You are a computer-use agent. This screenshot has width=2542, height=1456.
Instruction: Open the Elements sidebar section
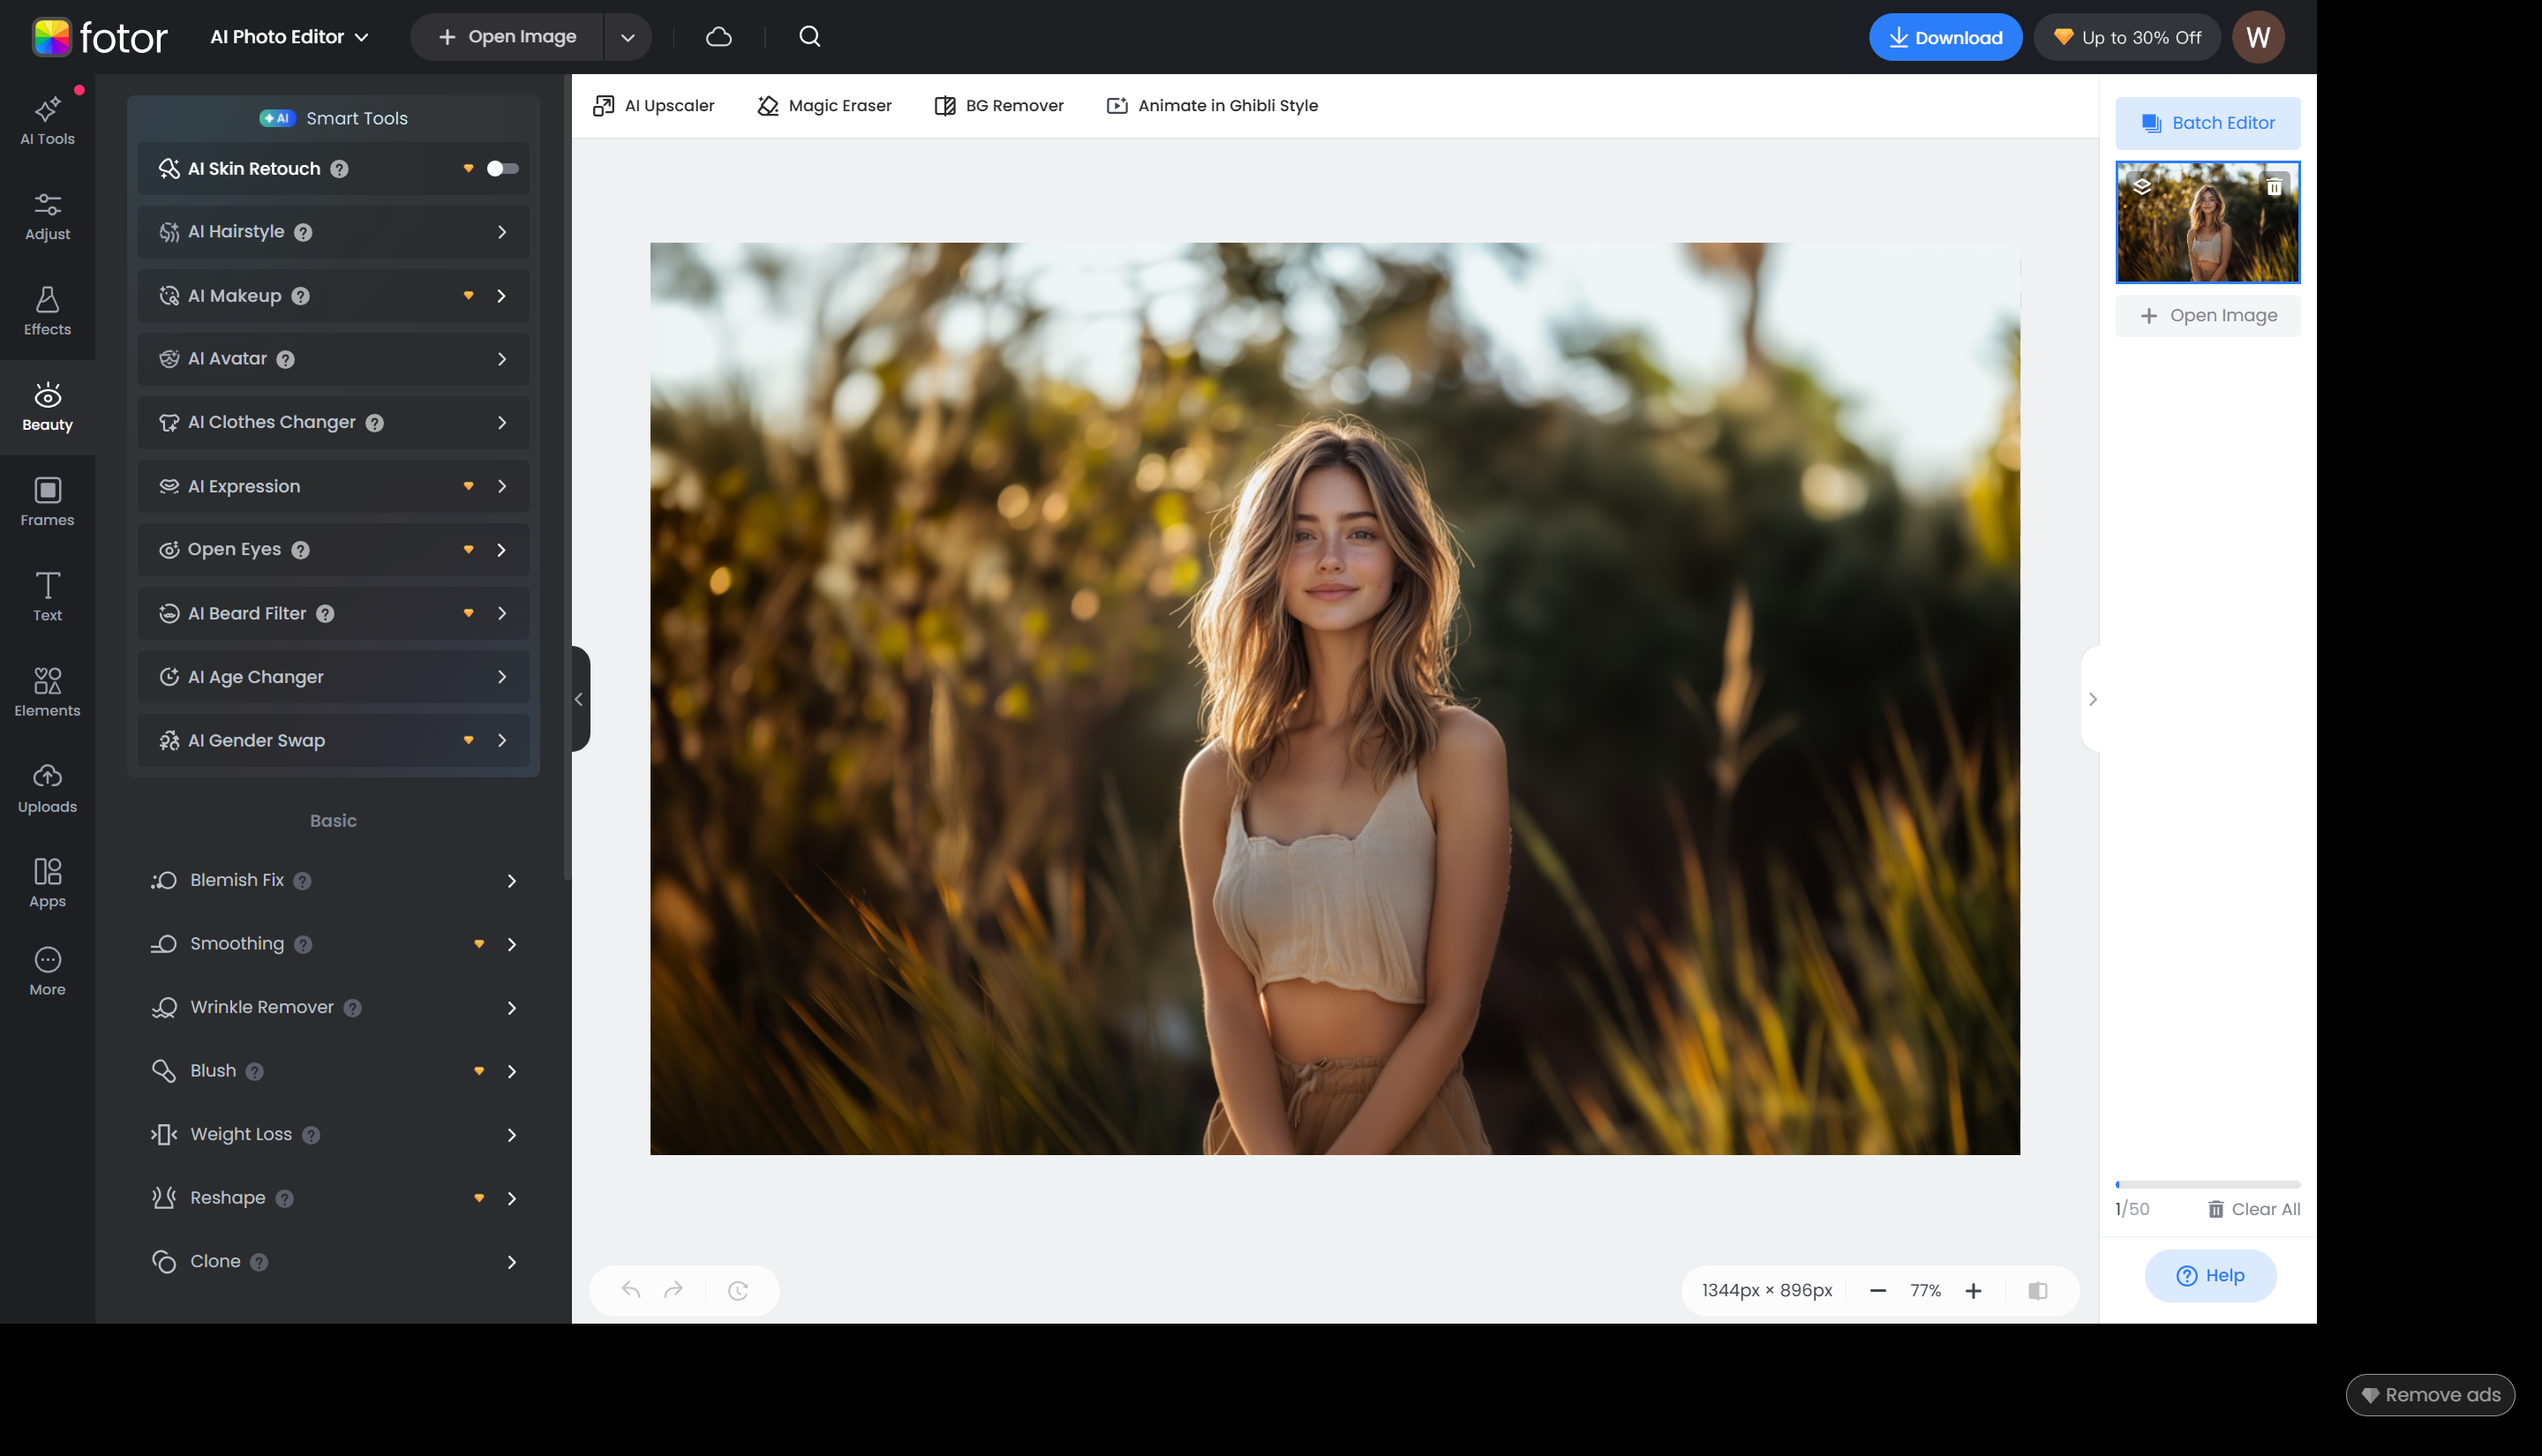(47, 693)
